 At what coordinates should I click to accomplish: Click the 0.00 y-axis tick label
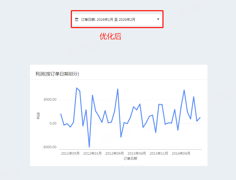(x=53, y=123)
